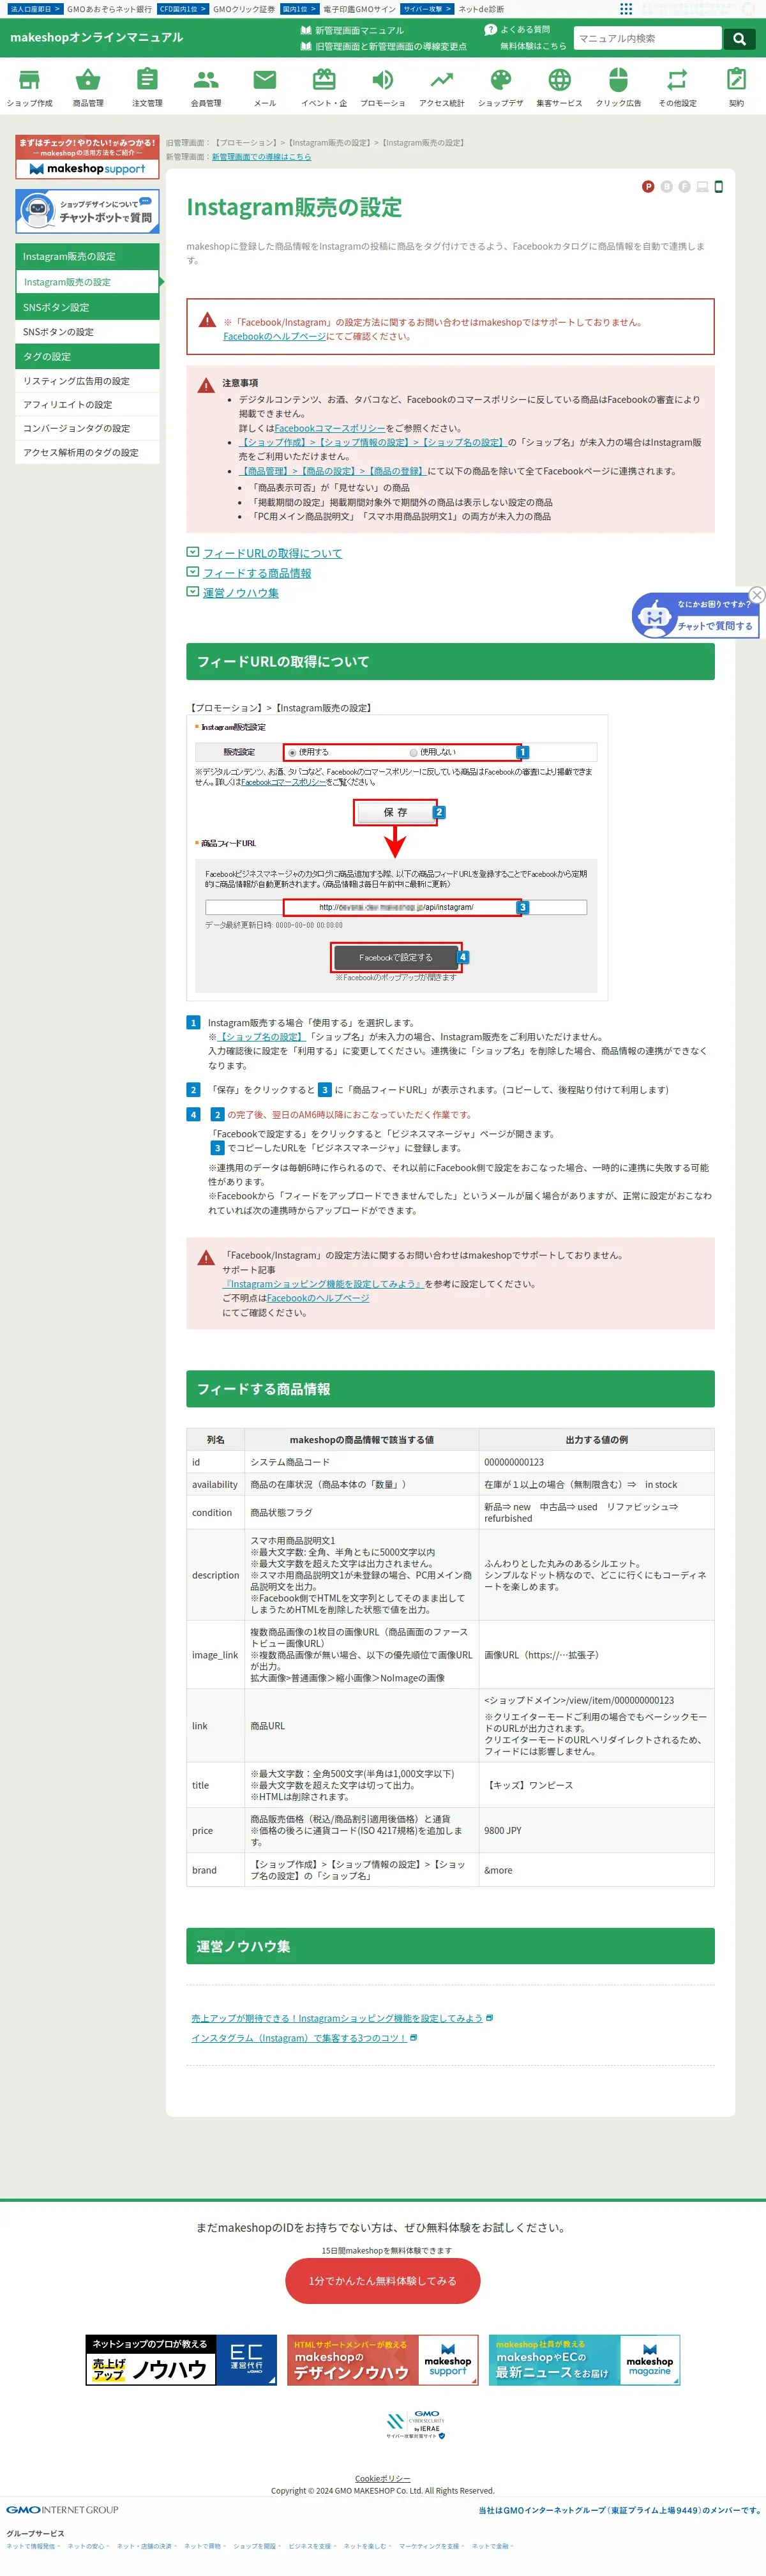The height and width of the screenshot is (2576, 766).
Task: Open the アクセス統計 chart icon menu
Action: [442, 88]
